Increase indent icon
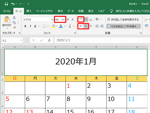Screen dimensions: 150x113 (x=102, y=26)
